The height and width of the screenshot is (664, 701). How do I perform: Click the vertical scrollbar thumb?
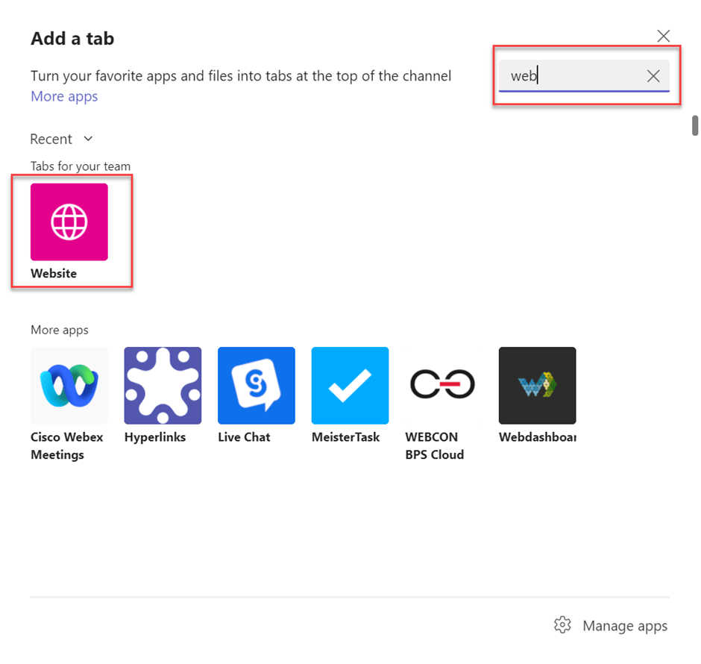point(695,125)
